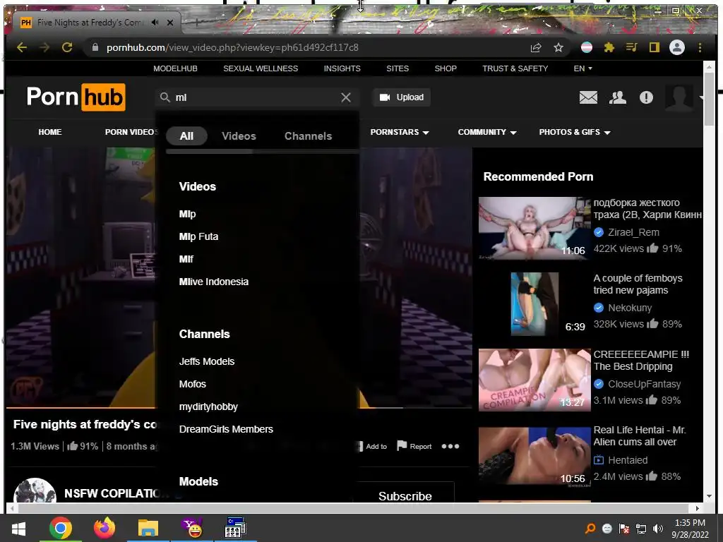Open the notifications alert icon

pyautogui.click(x=647, y=97)
